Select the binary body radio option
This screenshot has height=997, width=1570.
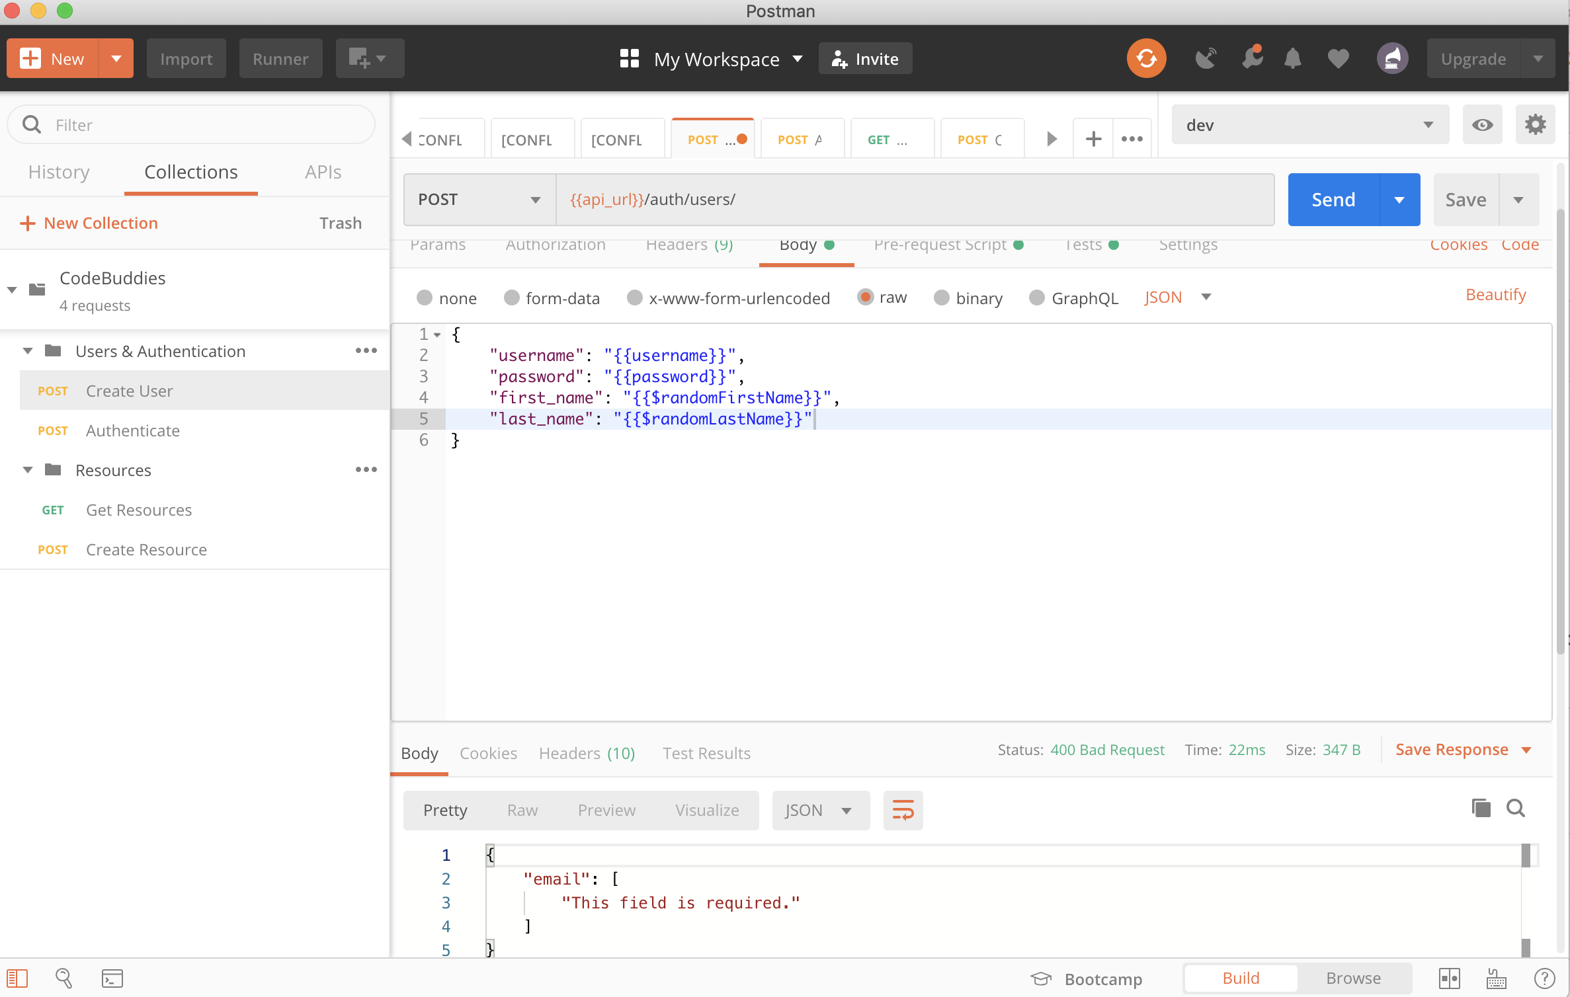coord(942,298)
